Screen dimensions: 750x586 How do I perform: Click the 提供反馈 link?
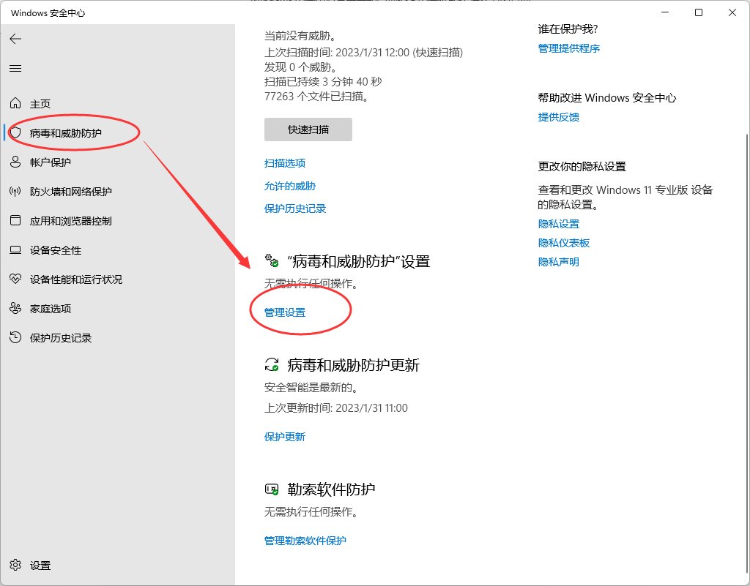tap(559, 117)
